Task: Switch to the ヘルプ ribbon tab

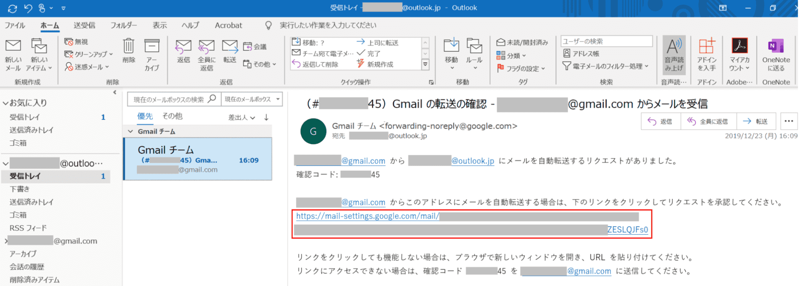Action: click(190, 25)
